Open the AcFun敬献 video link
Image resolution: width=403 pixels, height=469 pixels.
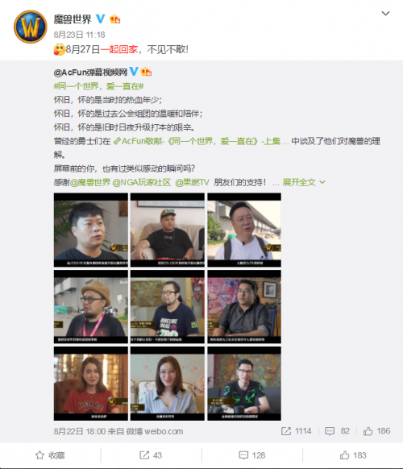pos(197,141)
